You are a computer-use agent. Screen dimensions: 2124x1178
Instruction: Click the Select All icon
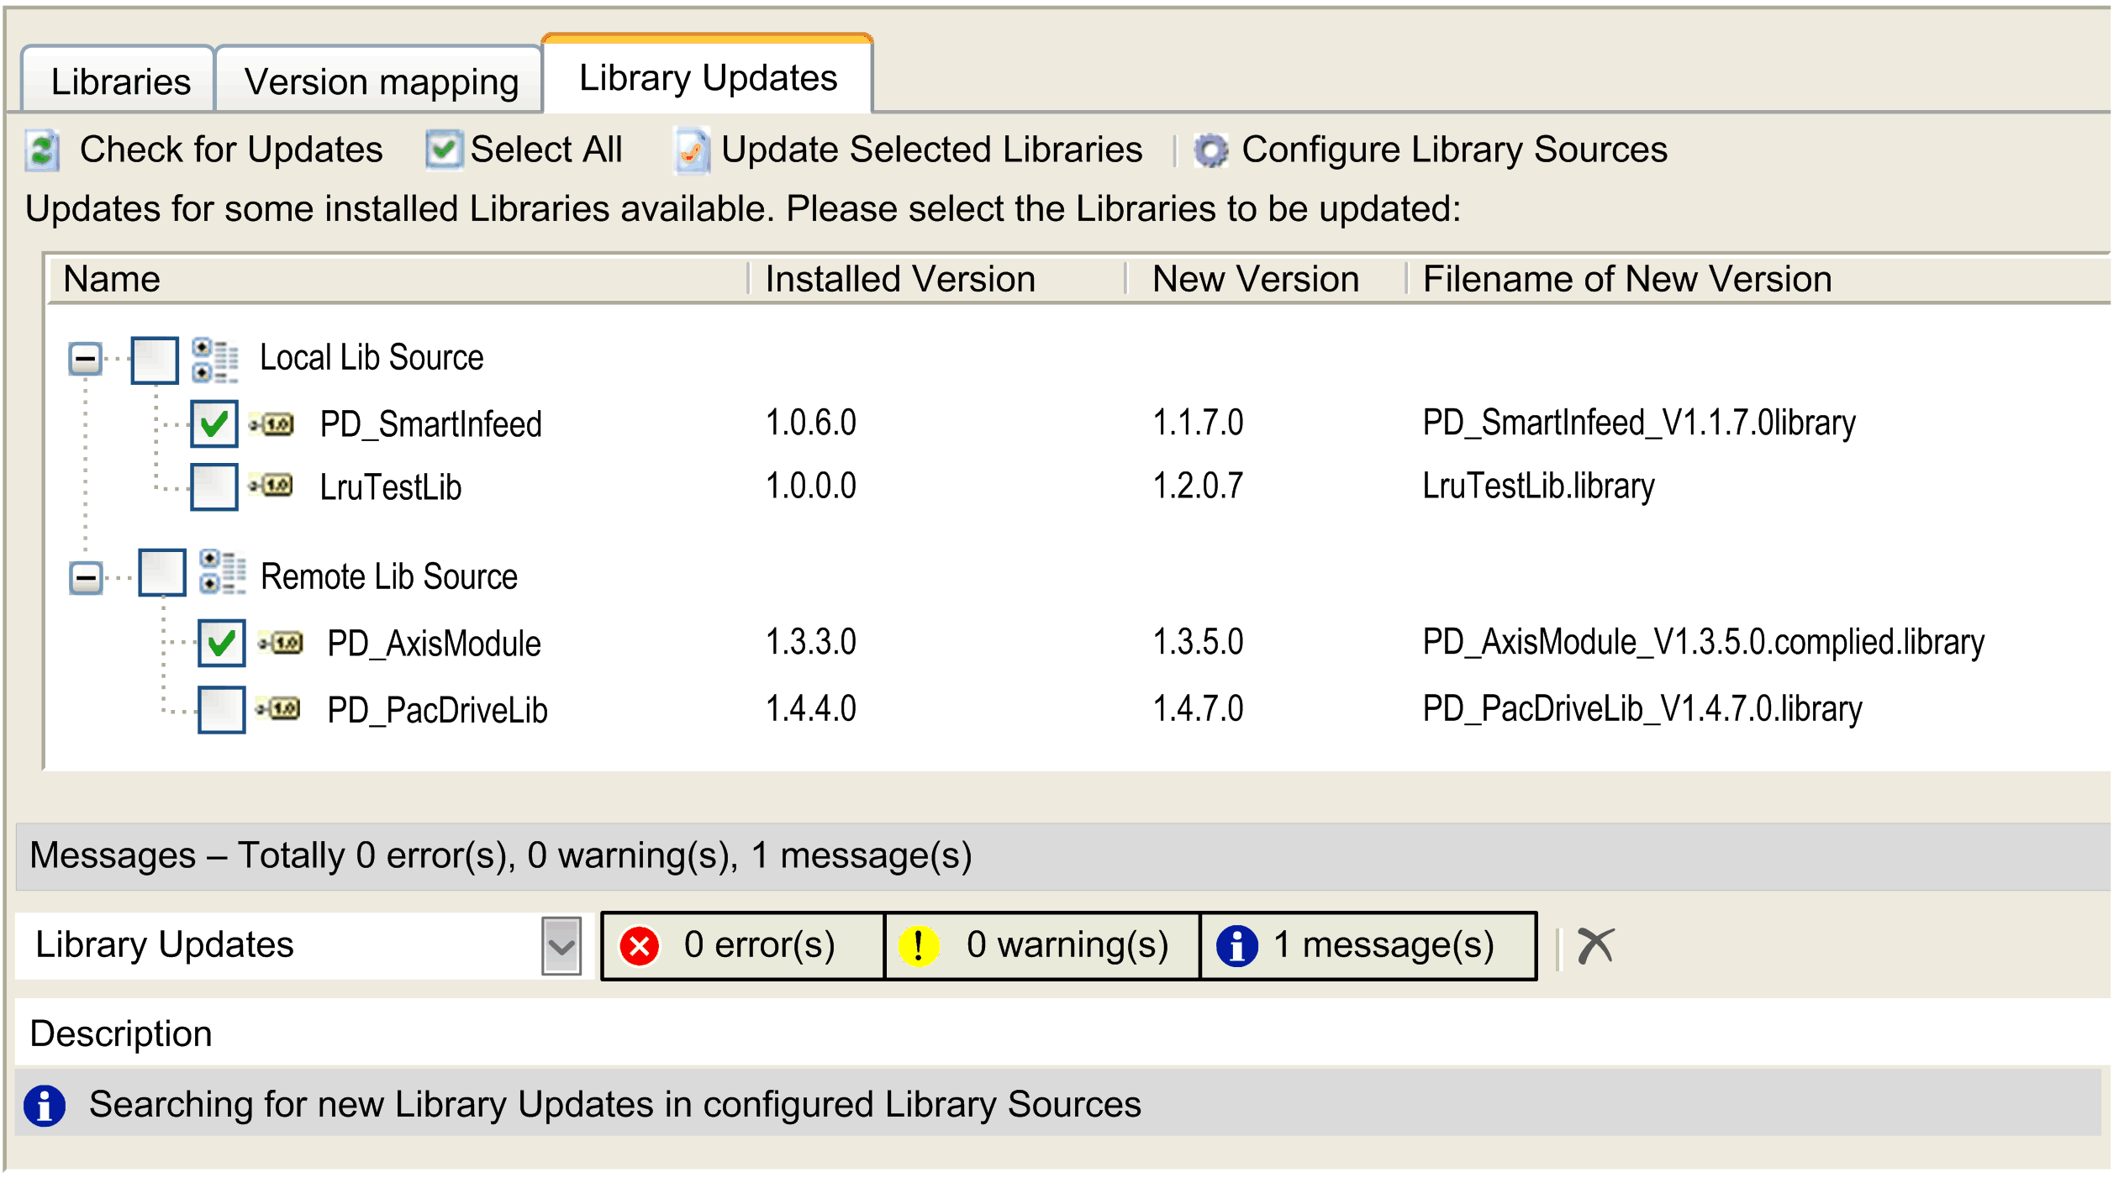tap(444, 149)
